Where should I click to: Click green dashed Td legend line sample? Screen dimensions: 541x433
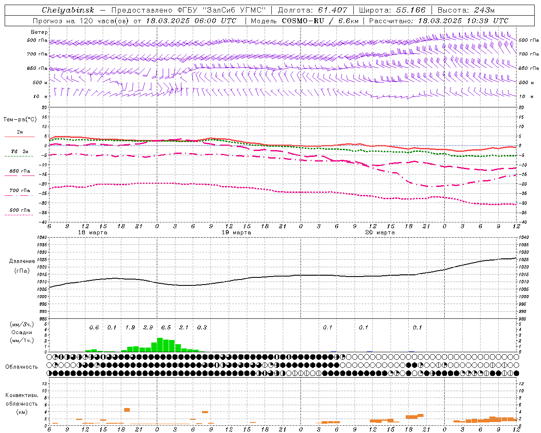click(19, 156)
